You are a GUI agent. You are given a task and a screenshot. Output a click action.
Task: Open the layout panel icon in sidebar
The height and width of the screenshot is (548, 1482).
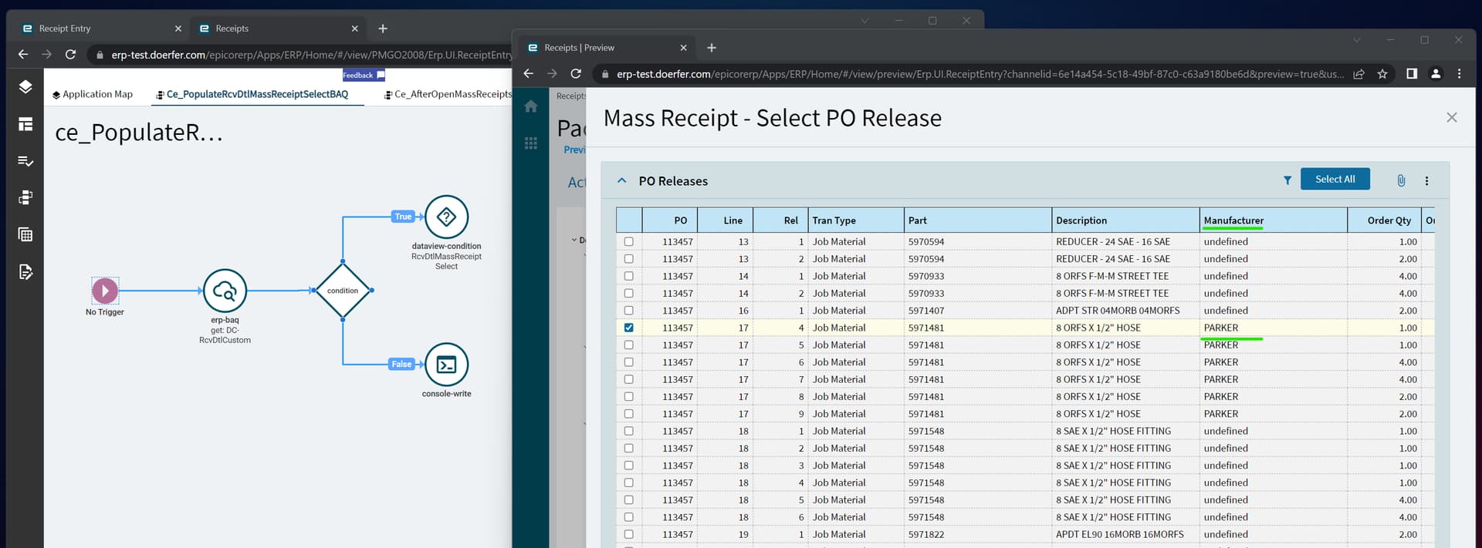coord(25,124)
